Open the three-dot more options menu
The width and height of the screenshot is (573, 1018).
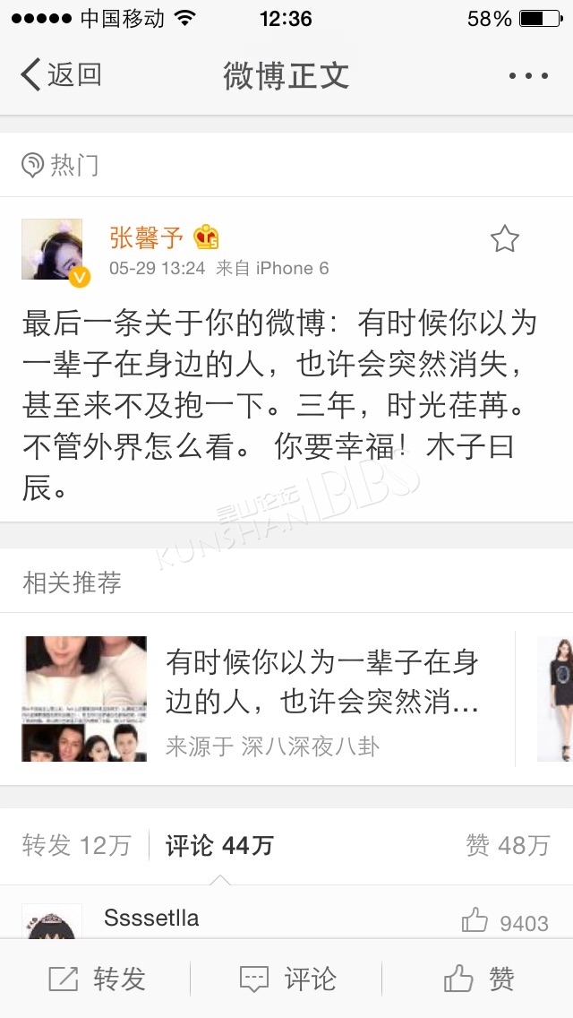tap(528, 76)
